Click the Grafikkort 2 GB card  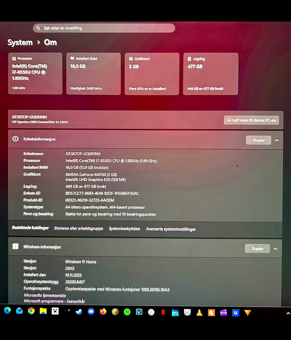[x=152, y=74]
